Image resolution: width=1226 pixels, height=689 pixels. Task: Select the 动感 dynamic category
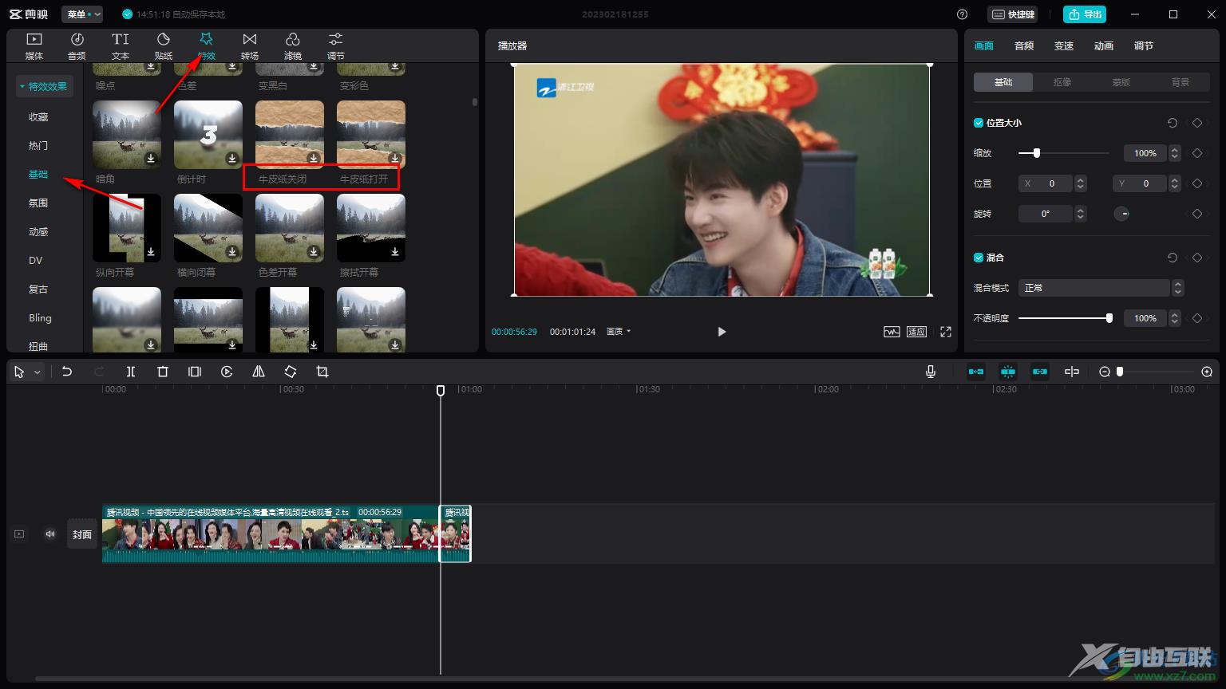click(x=38, y=231)
